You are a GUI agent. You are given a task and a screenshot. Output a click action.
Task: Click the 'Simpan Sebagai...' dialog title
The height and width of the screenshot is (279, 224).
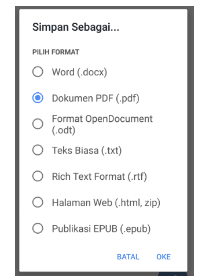(x=76, y=27)
